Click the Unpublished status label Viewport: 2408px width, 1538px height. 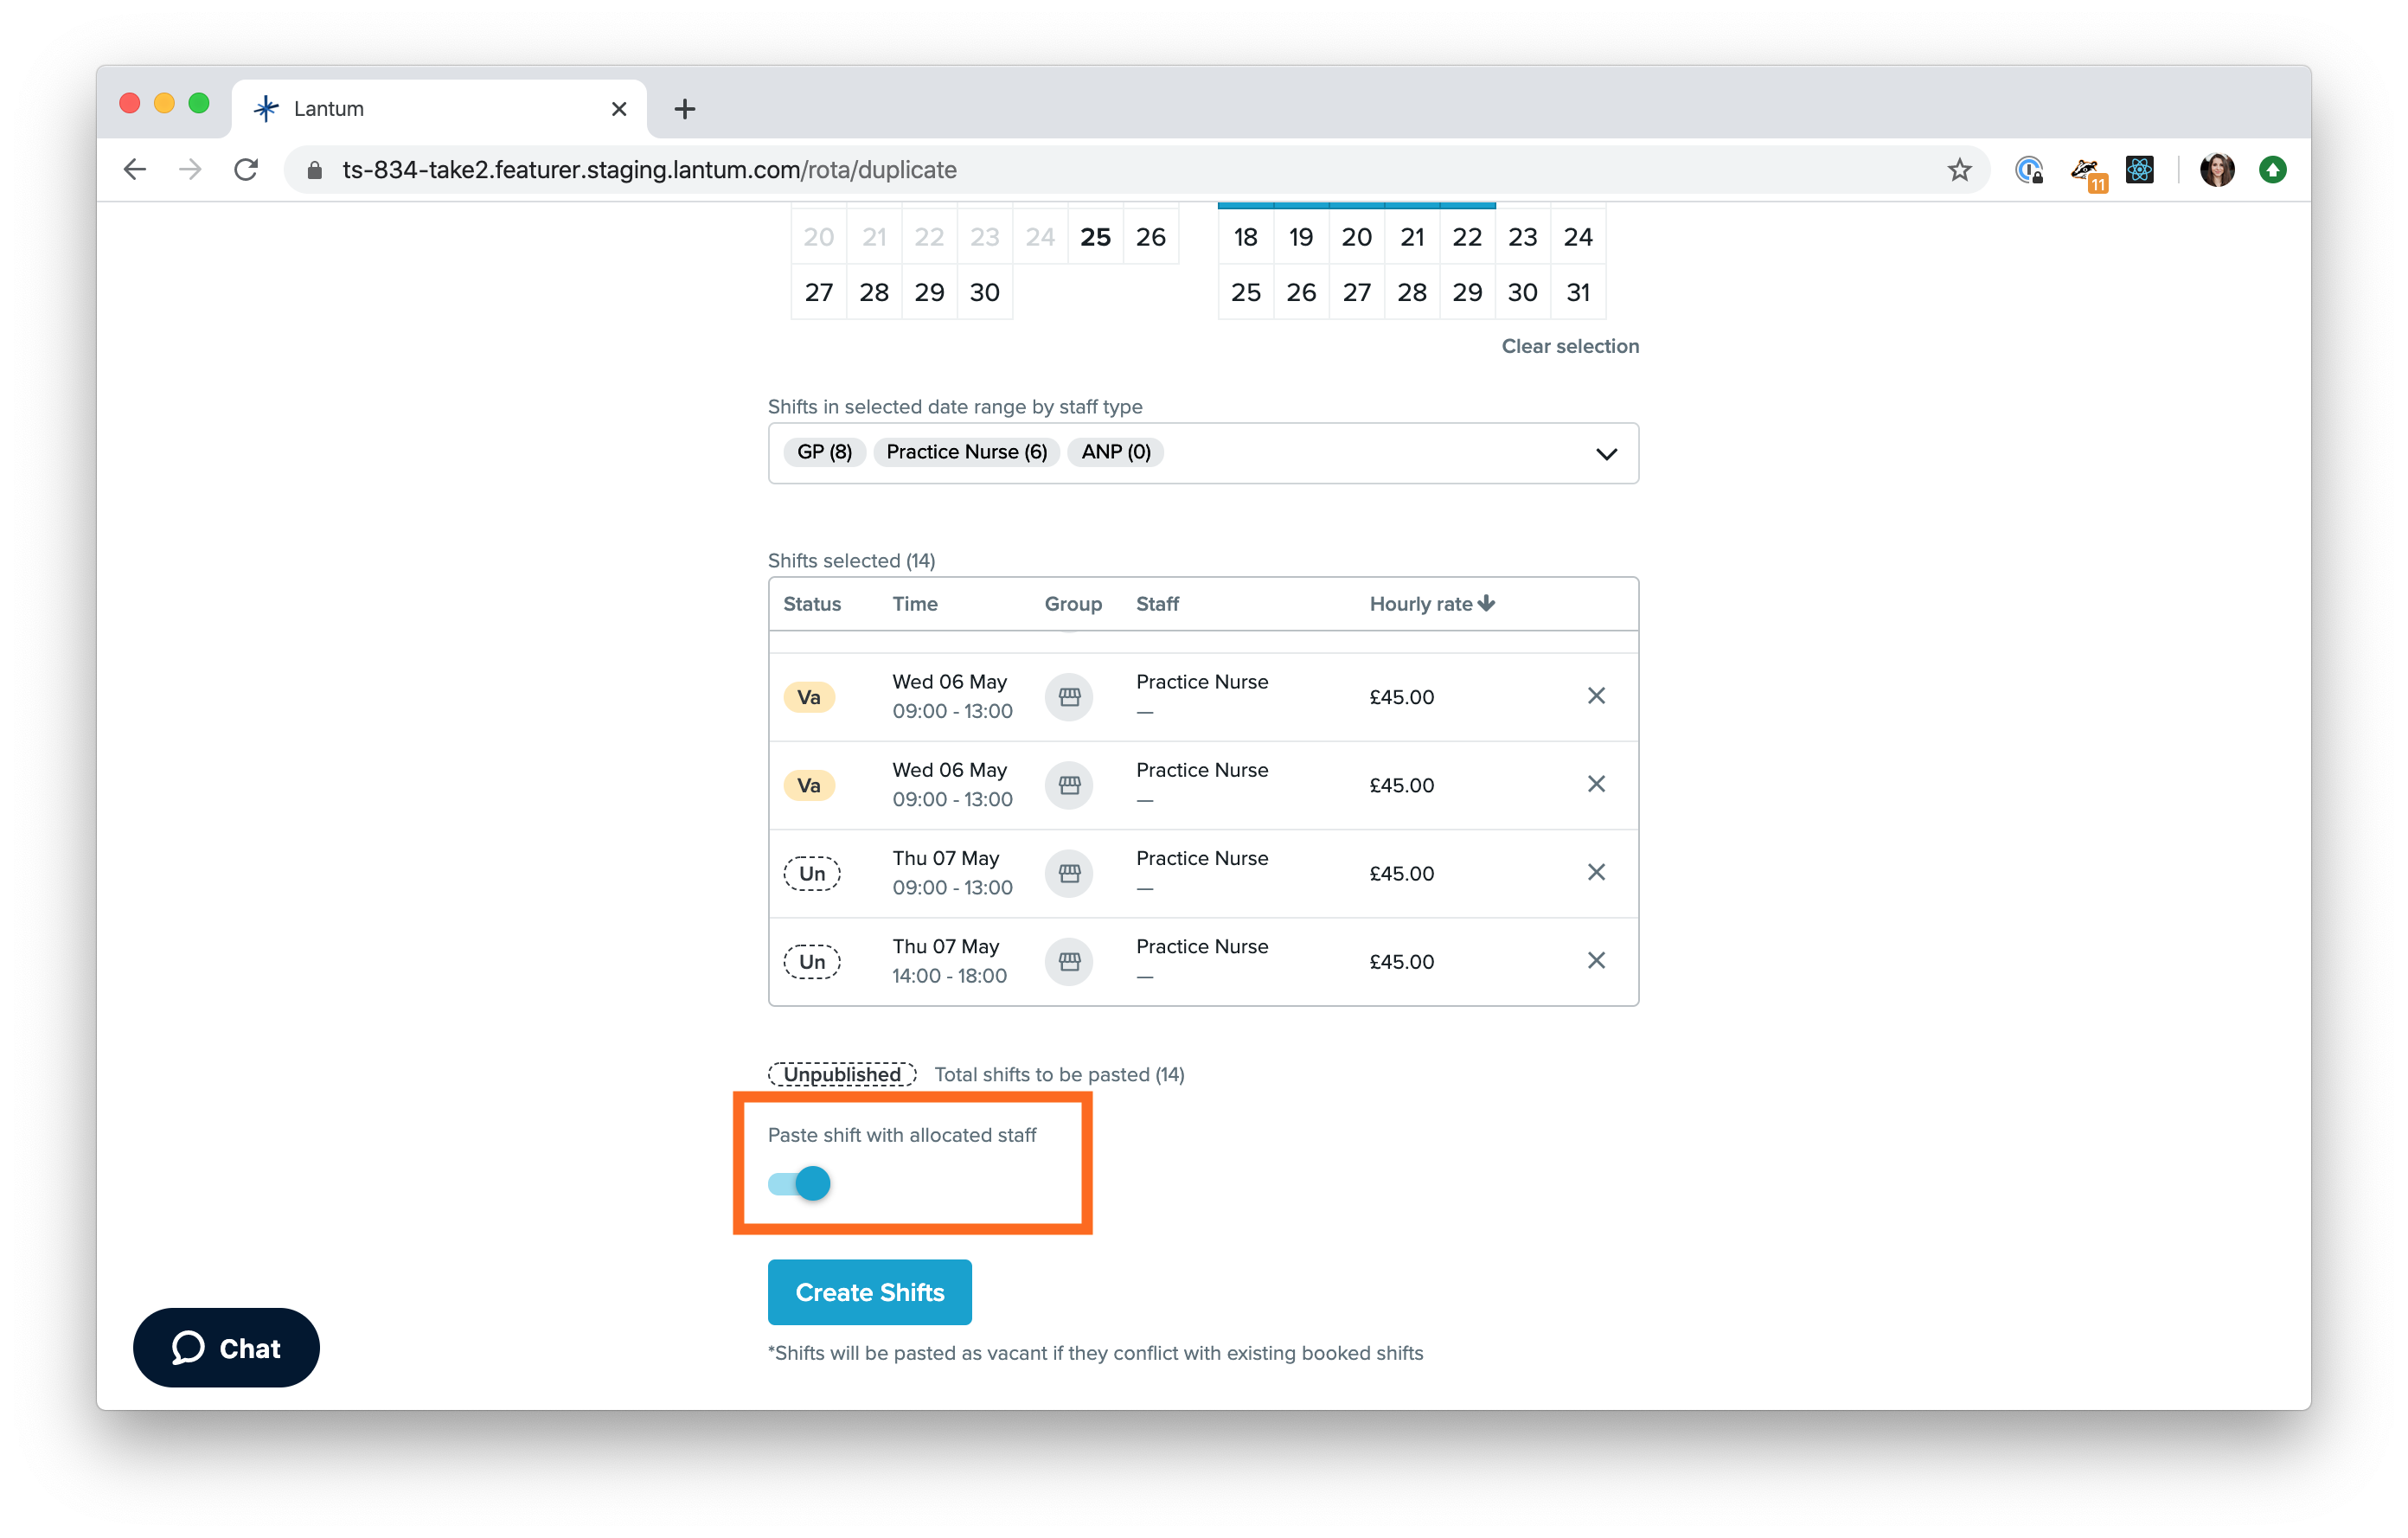[842, 1074]
